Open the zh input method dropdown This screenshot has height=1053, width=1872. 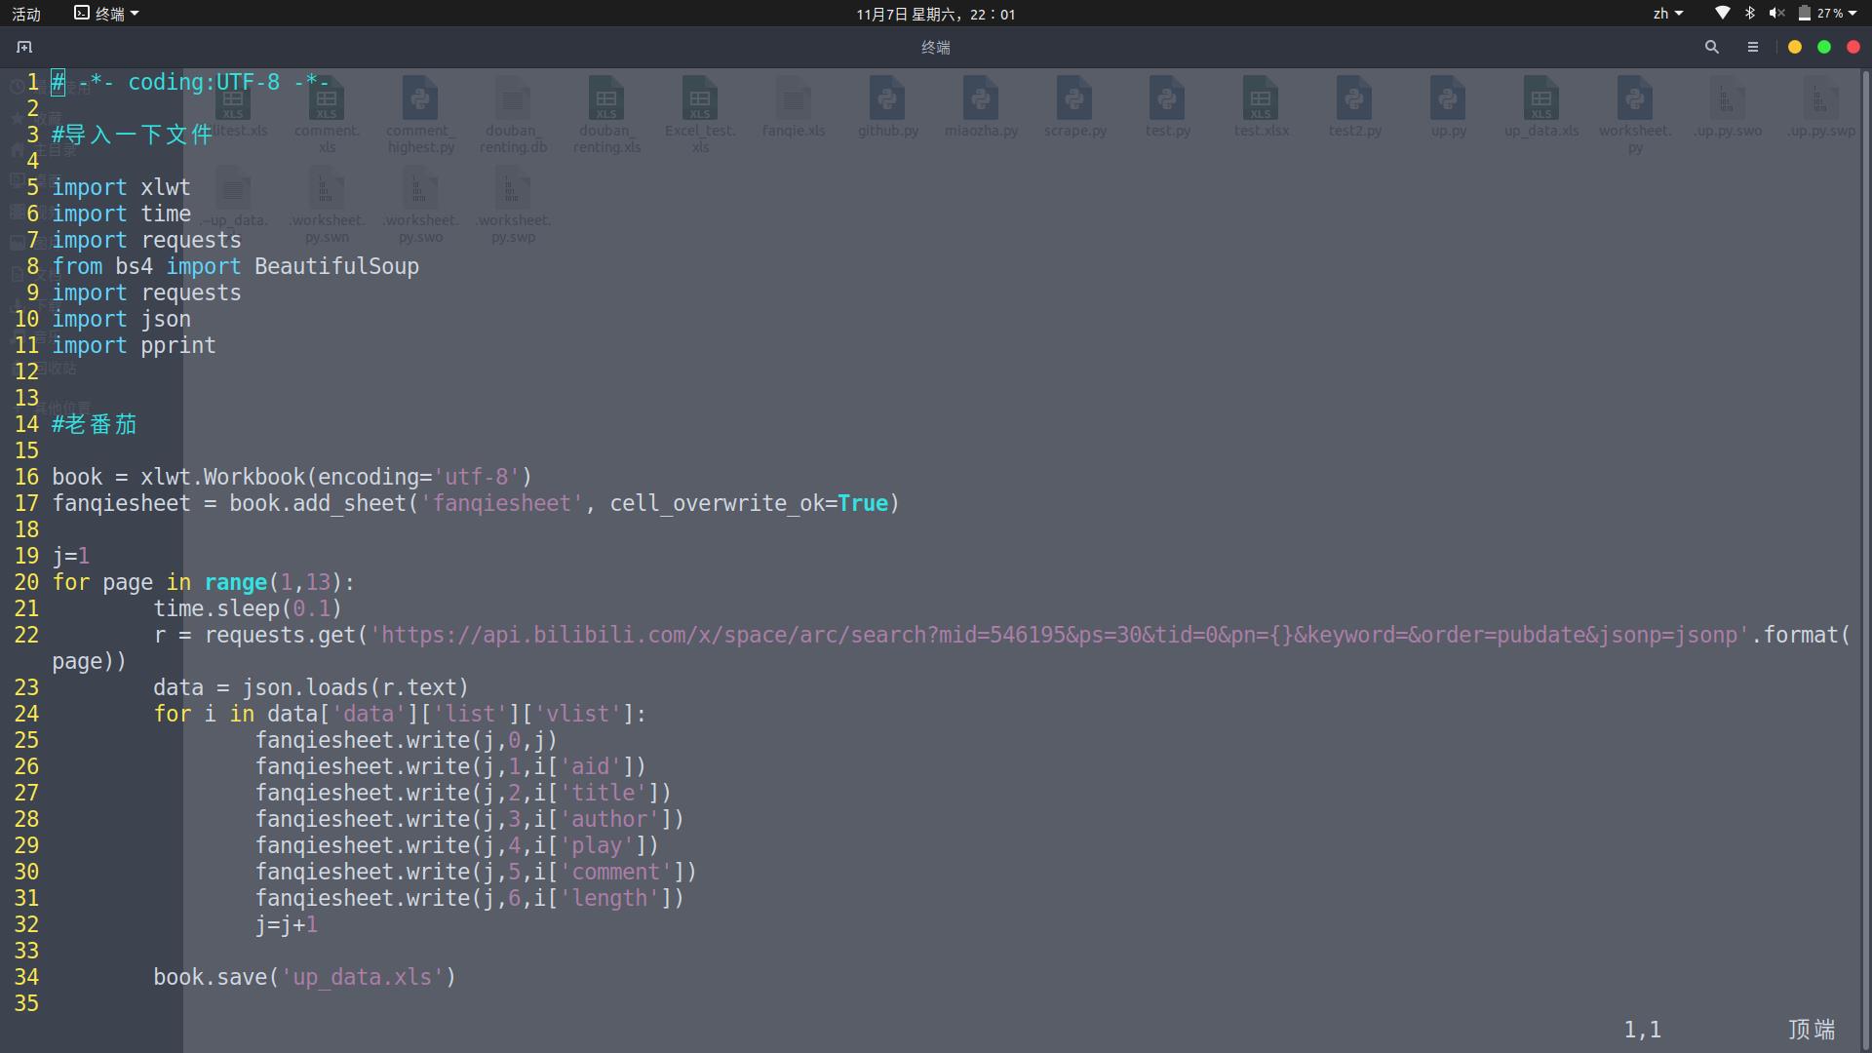click(x=1667, y=14)
